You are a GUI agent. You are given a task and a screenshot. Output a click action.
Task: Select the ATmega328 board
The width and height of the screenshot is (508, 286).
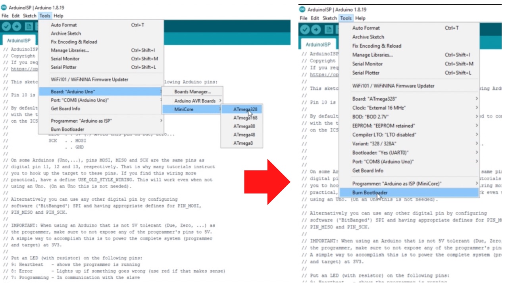coord(242,109)
